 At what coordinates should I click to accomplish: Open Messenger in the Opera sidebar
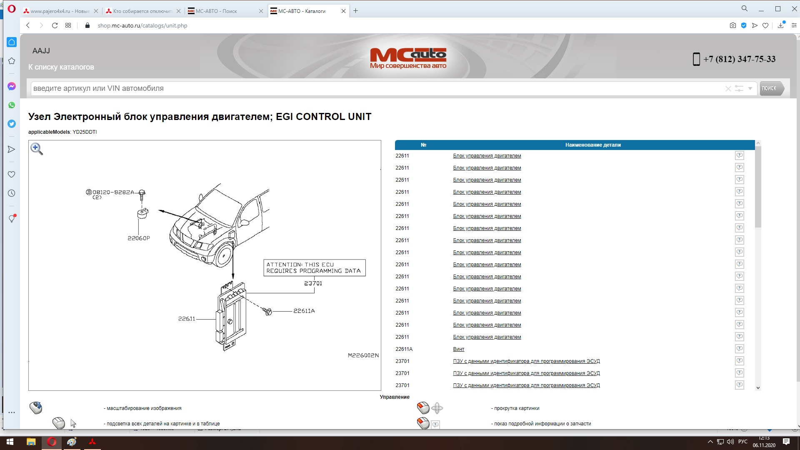12,86
